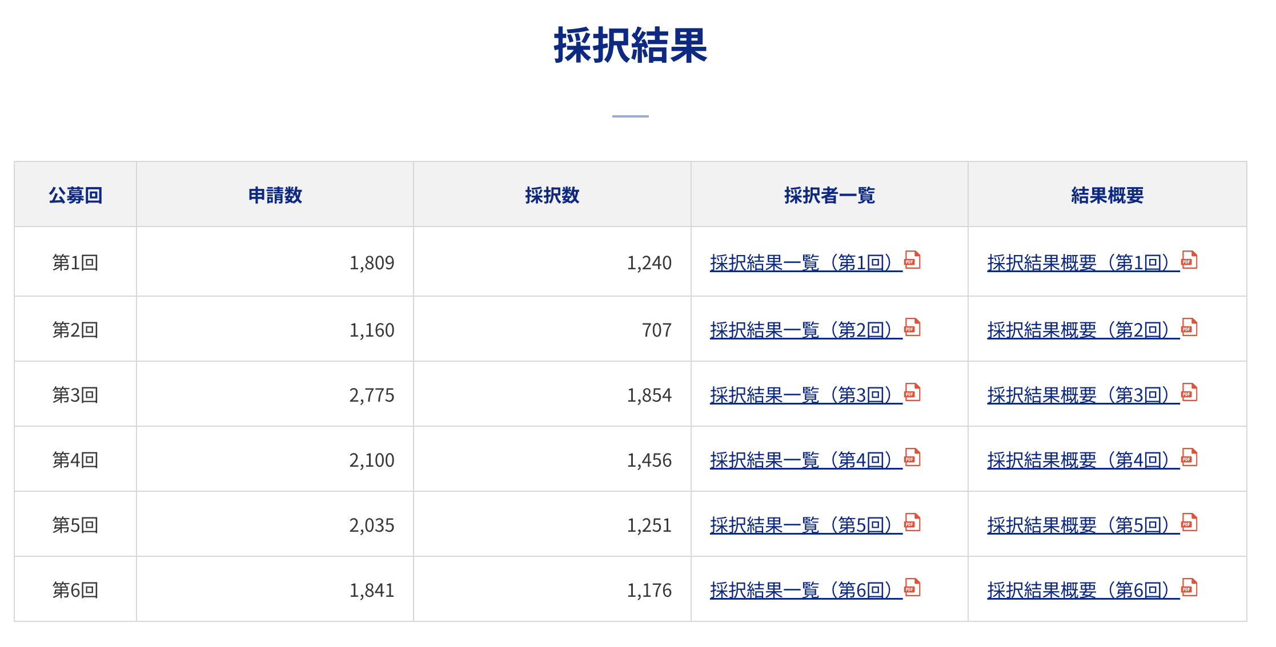Viewport: 1276px width, 647px height.
Task: Click PDF icon beside 採択結果一覧（第2回）
Action: pos(912,327)
